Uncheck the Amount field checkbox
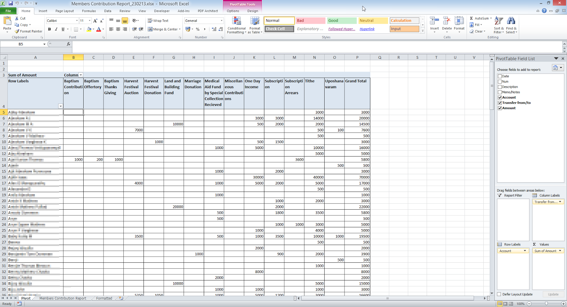 click(x=500, y=108)
